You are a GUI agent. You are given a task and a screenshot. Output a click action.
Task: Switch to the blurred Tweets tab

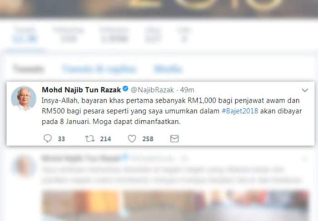(28, 69)
